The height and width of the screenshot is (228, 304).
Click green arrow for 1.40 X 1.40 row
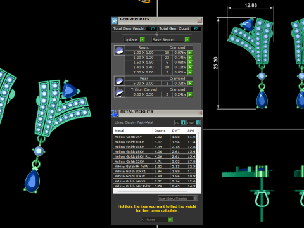(x=190, y=67)
